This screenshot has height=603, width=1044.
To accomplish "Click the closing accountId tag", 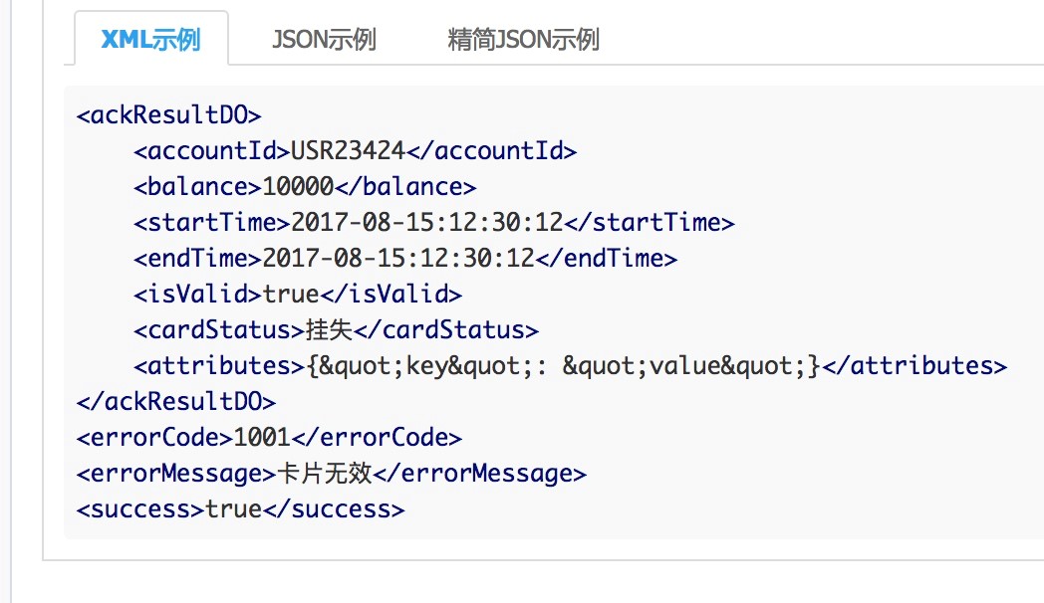I will coord(491,151).
